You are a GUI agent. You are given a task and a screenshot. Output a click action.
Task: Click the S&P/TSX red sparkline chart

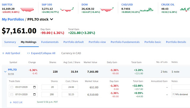27,10
